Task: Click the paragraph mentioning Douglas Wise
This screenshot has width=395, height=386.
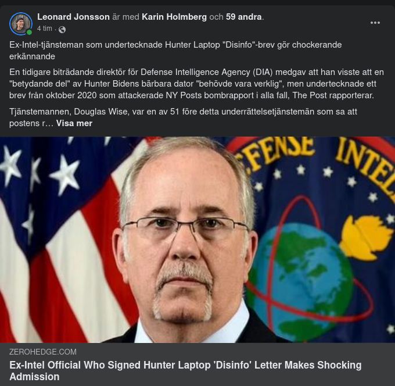Action: 183,117
